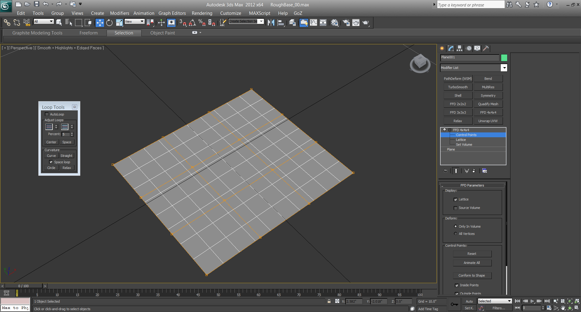The width and height of the screenshot is (581, 312).
Task: Activate the Select Object tool
Action: coord(59,22)
